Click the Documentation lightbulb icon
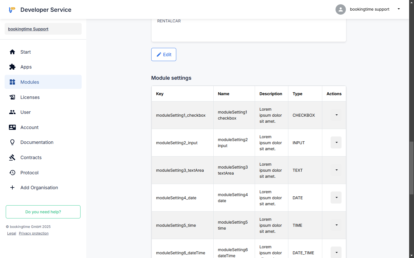The width and height of the screenshot is (414, 258). point(12,142)
